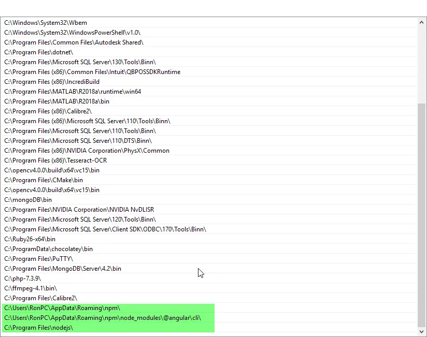Select the NVIDIA NvDLISR path entry
The image size is (427, 337).
click(x=209, y=210)
